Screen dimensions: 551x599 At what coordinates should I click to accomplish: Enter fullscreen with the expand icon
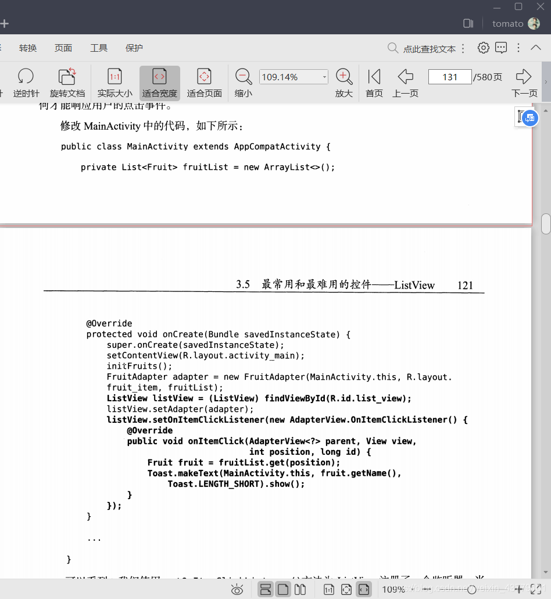(x=536, y=590)
